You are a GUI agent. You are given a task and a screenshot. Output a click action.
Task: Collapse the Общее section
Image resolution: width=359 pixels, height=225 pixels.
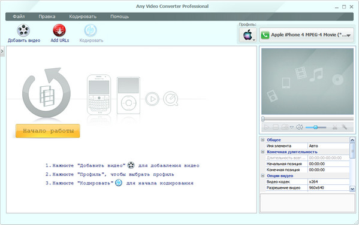click(x=263, y=139)
